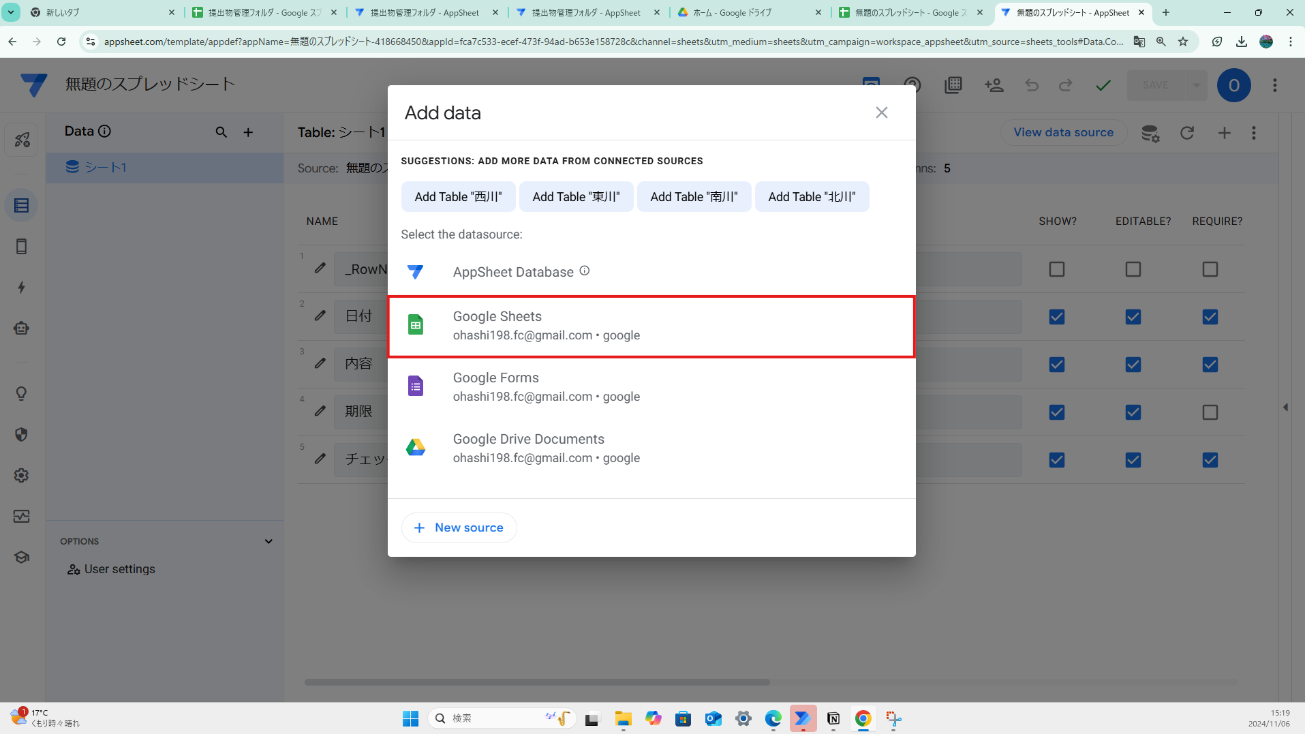Click the Redo arrow in header
The image size is (1305, 734).
click(1065, 85)
